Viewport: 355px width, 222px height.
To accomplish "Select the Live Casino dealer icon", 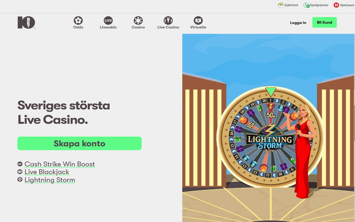I will (168, 21).
